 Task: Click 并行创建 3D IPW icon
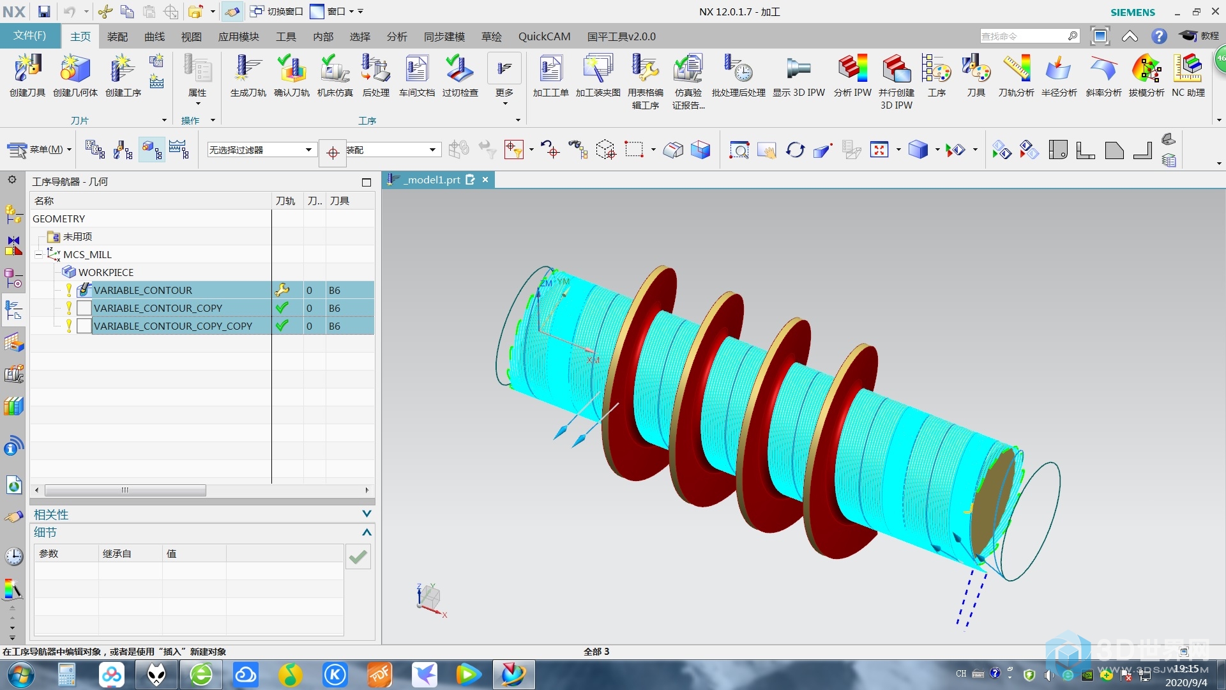[x=897, y=69]
